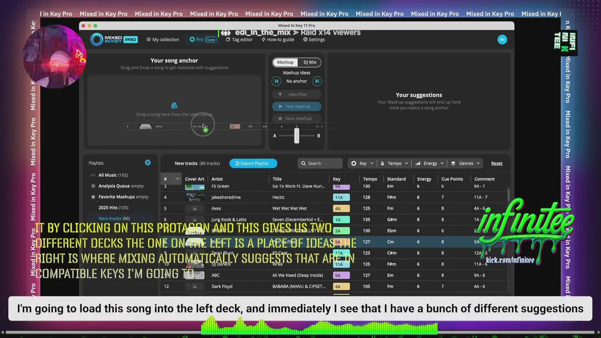
Task: Select the All Music playlist
Action: tap(113, 175)
